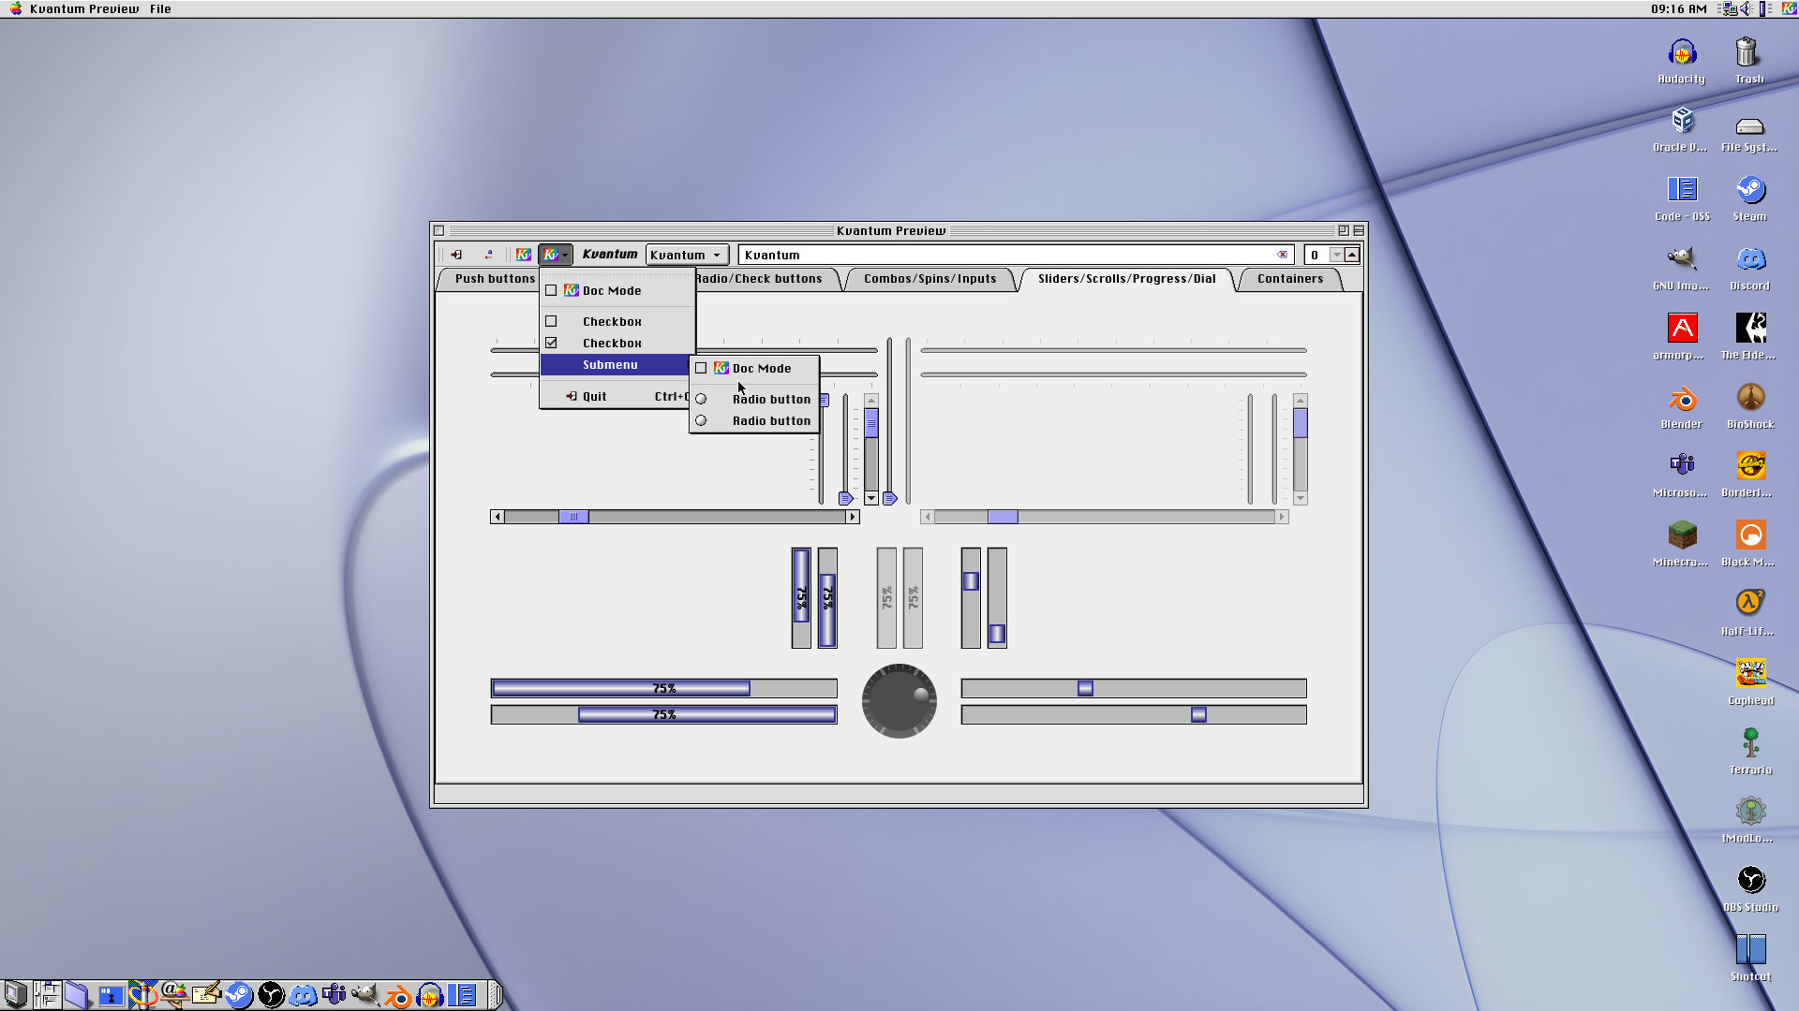Open the armorpaint desktop icon

point(1682,338)
